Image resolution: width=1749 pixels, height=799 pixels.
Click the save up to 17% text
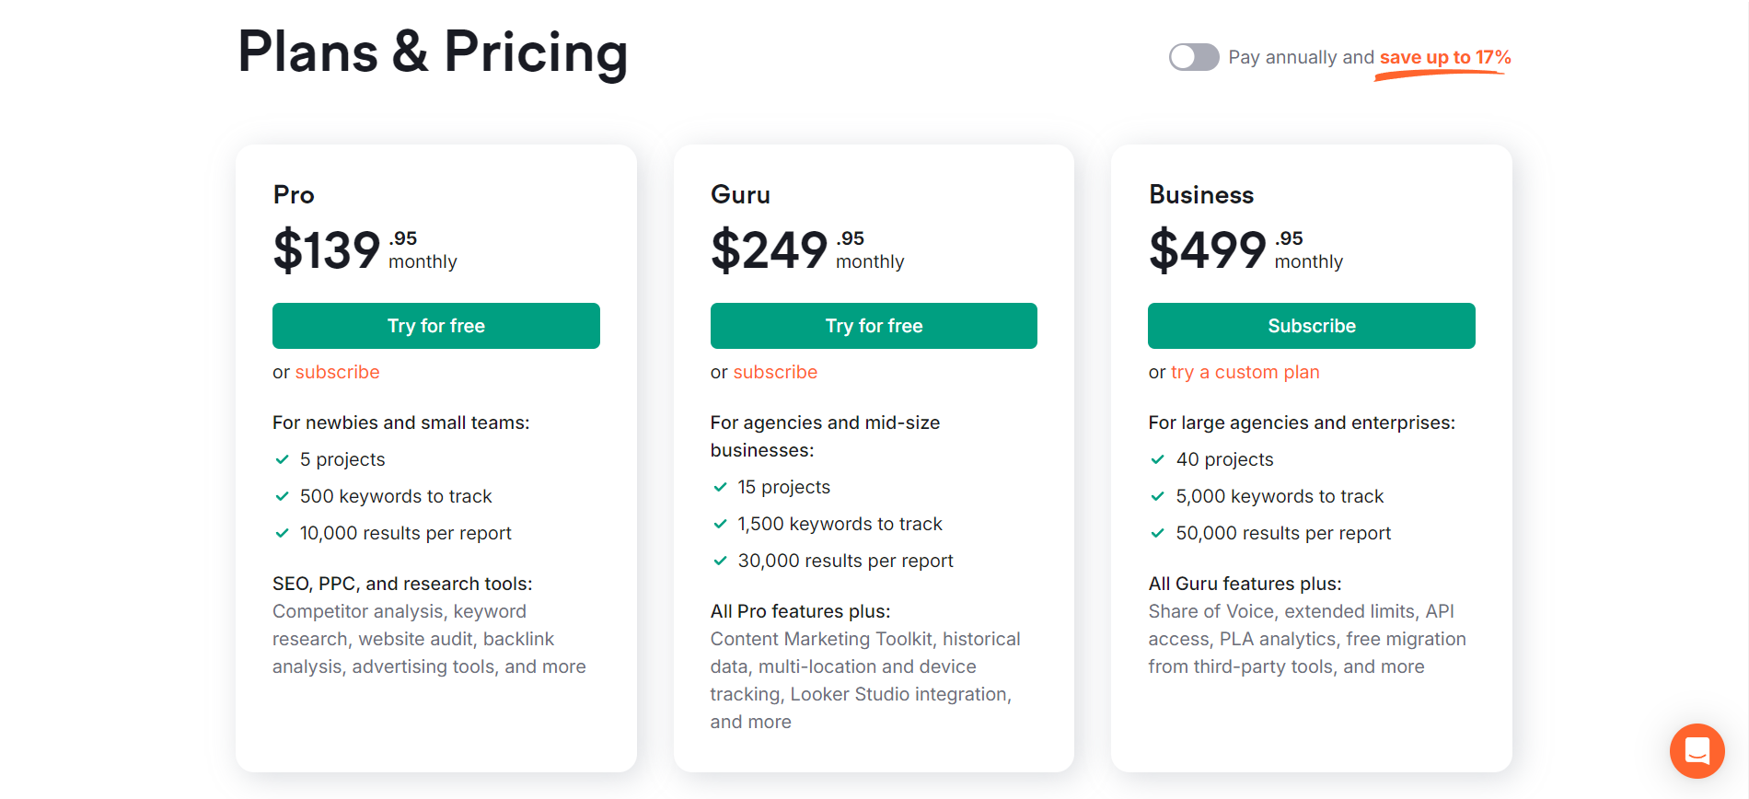[x=1442, y=56]
